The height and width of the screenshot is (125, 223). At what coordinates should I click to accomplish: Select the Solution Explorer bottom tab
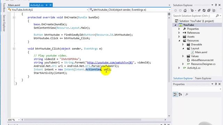pos(183,78)
